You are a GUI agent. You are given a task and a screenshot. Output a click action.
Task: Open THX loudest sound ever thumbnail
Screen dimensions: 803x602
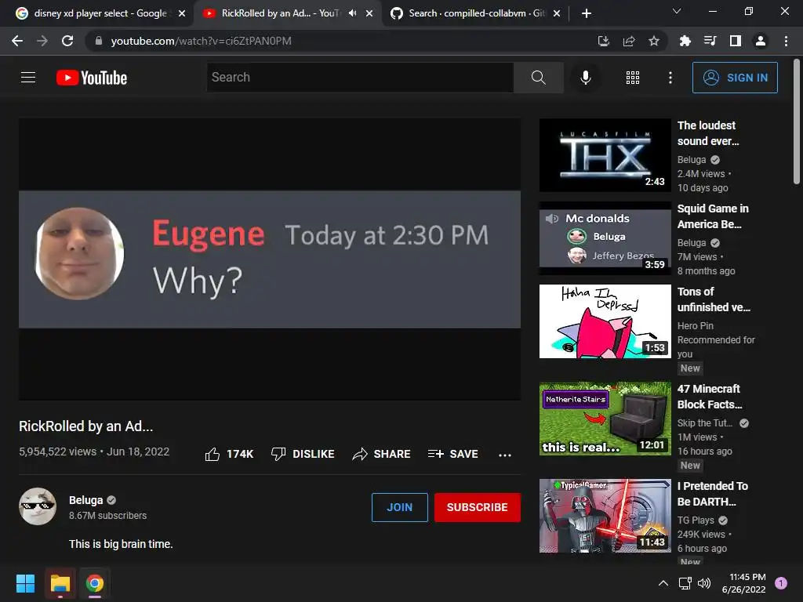(605, 155)
